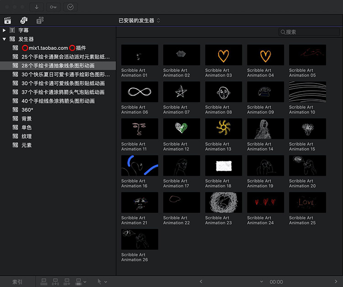This screenshot has height=287, width=343.
Task: Select Scribble Art Animation 08 face thumbnail
Action: click(224, 92)
